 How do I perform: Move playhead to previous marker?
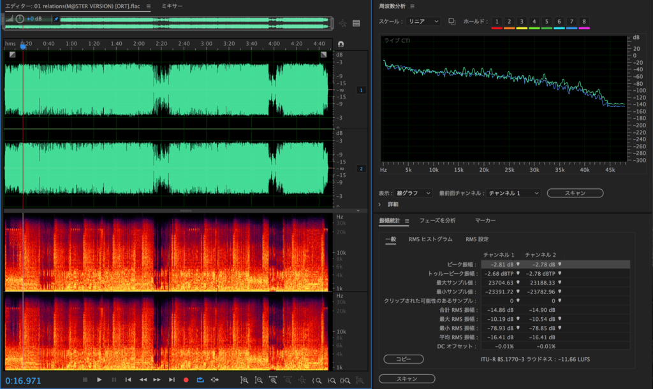tap(128, 379)
